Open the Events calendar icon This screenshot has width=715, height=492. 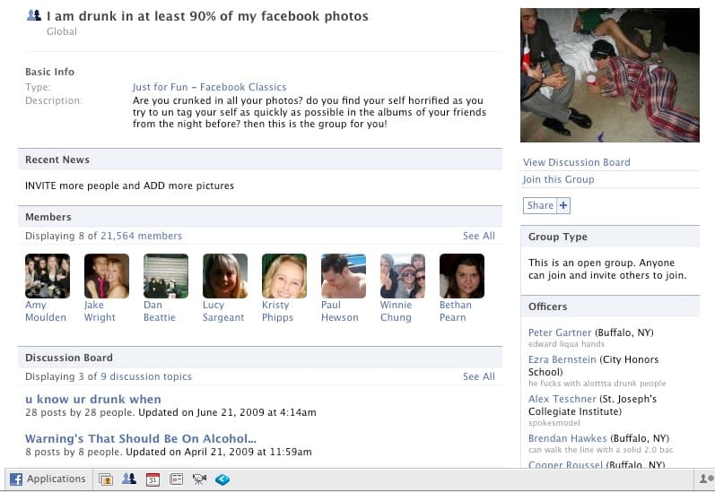pyautogui.click(x=153, y=479)
